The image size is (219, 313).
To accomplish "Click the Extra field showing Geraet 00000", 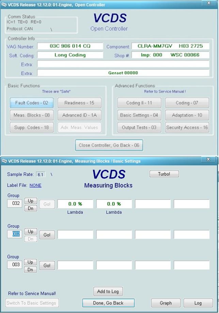I will pos(123,73).
